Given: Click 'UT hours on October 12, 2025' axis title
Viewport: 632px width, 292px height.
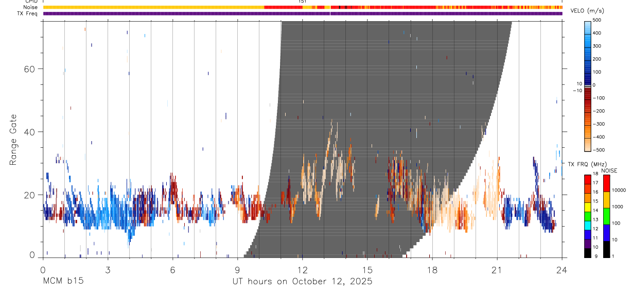Looking at the screenshot, I should click(302, 282).
